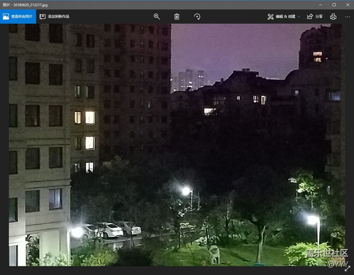Expand the 编辑 & 创建 dropdown arrow

click(x=299, y=17)
